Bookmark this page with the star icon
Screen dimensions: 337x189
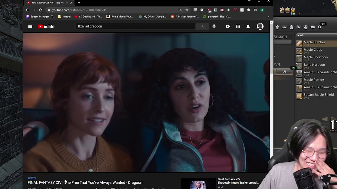click(x=187, y=10)
